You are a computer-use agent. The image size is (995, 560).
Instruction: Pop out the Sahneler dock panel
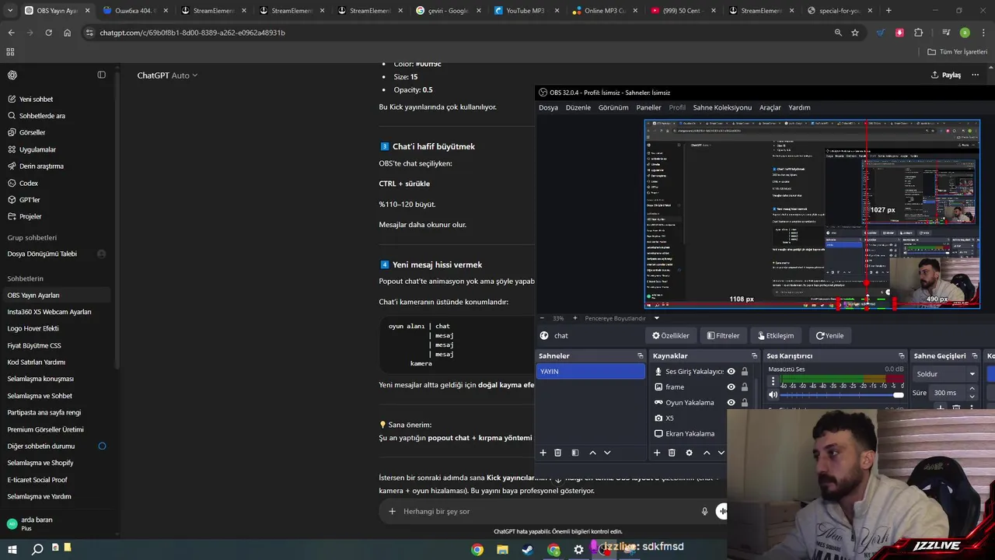[x=641, y=355]
